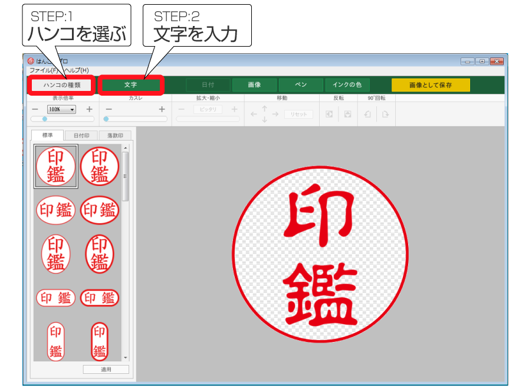Increase the カスレ effect with the + icon
This screenshot has width=532, height=388.
tap(162, 109)
